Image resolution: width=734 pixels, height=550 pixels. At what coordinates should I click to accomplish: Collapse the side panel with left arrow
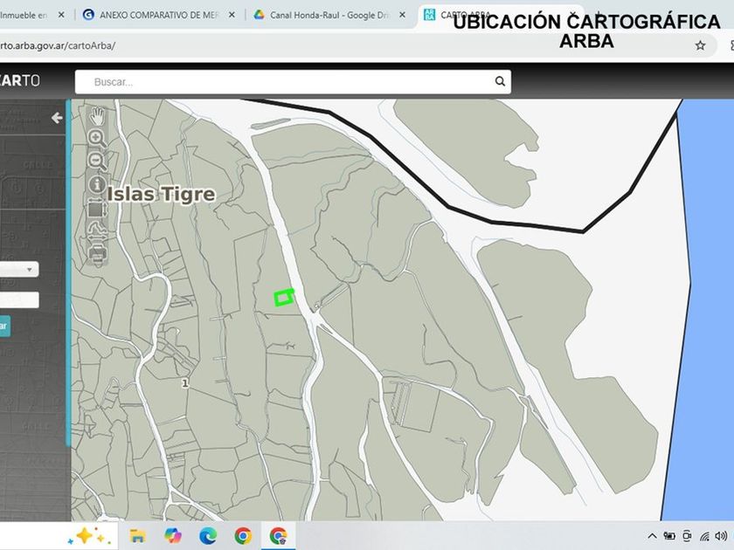click(x=57, y=118)
